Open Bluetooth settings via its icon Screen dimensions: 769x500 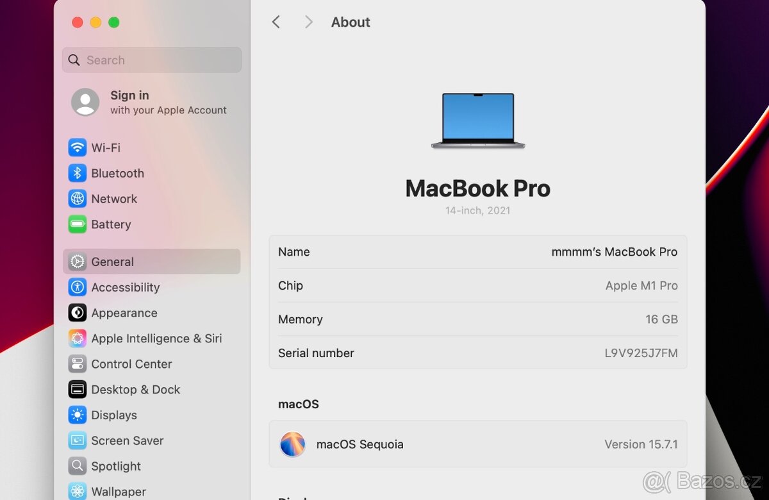tap(77, 173)
